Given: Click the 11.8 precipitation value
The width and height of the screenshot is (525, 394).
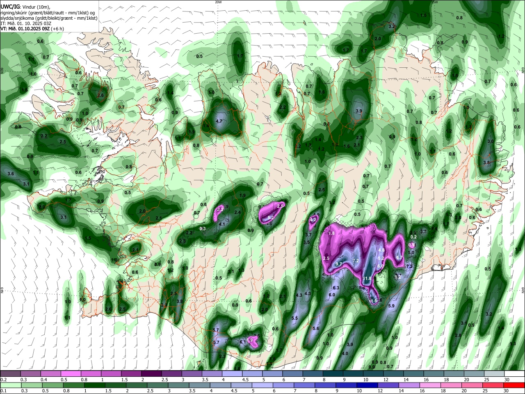Looking at the screenshot, I should point(367,279).
